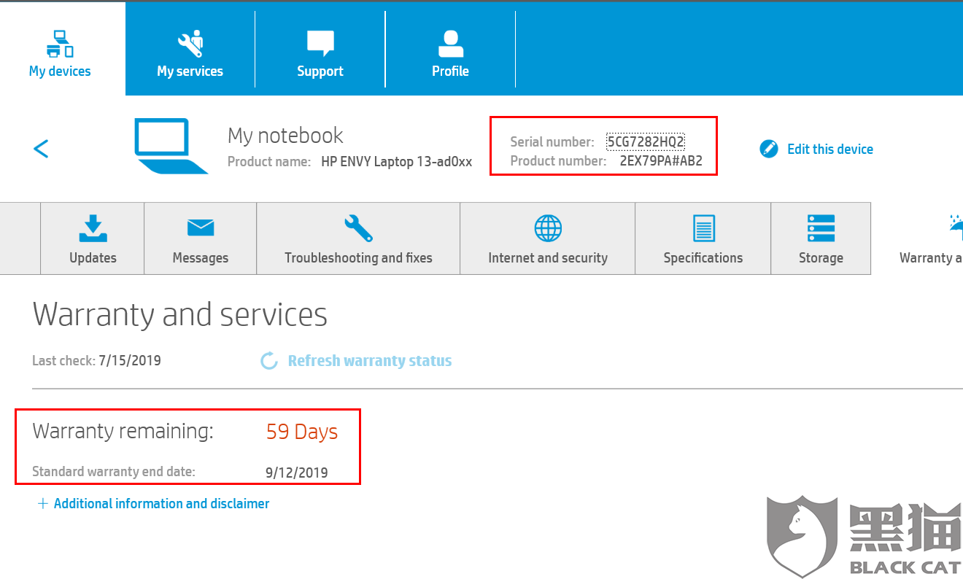963x579 pixels.
Task: Click the Messages envelope icon
Action: (x=201, y=228)
